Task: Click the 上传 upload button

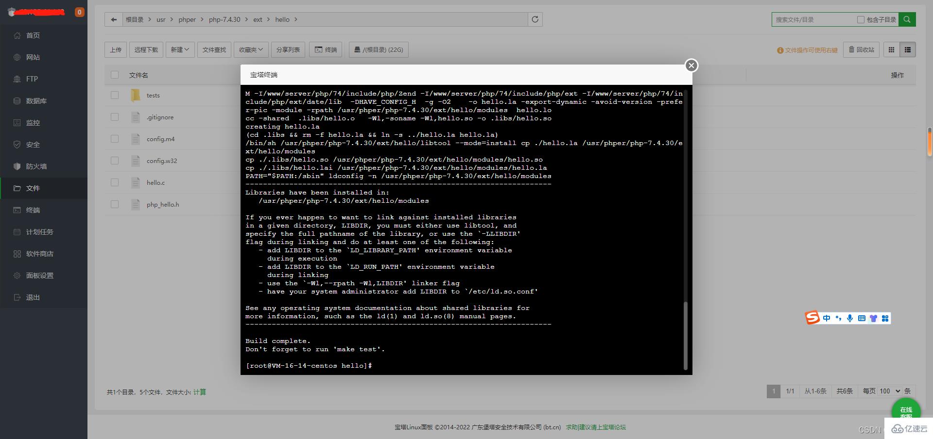Action: pos(116,49)
